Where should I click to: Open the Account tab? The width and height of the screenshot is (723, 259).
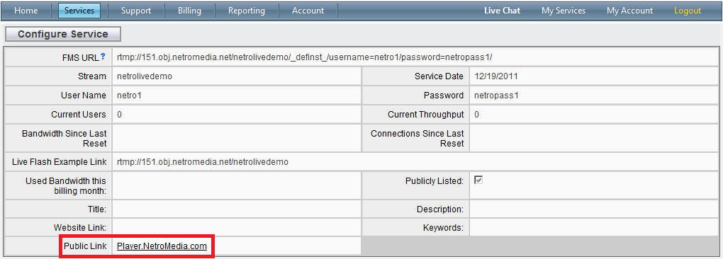click(308, 11)
